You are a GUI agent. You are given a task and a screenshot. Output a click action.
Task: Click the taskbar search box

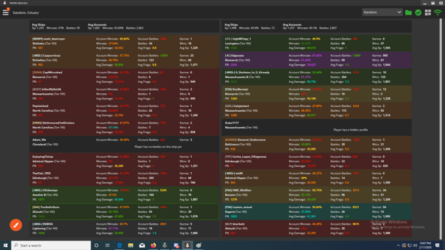point(50,245)
